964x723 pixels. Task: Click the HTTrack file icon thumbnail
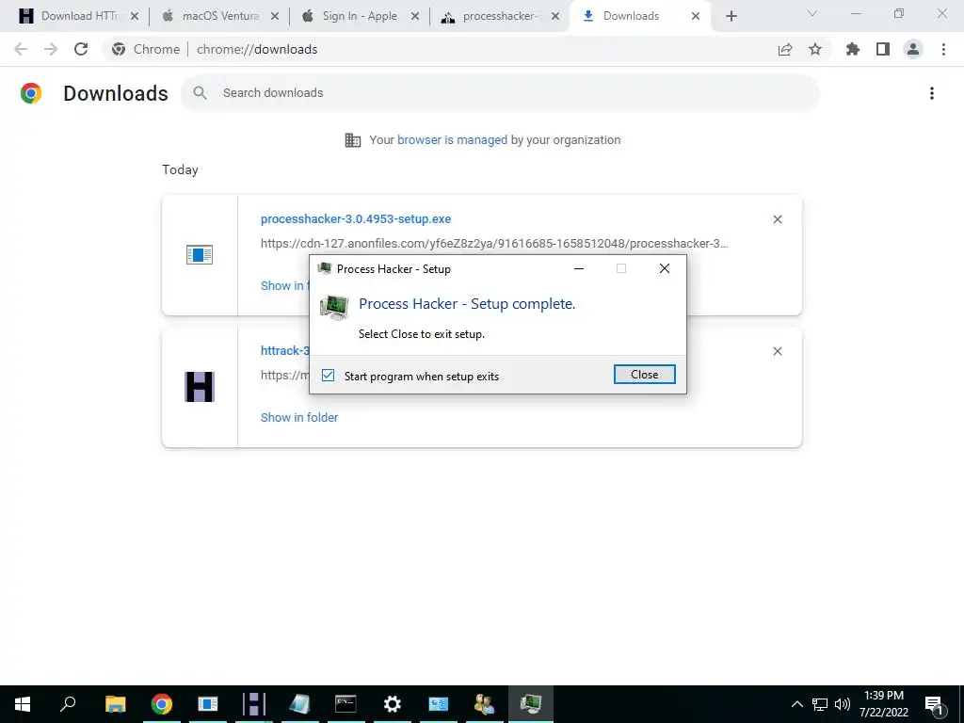click(x=200, y=387)
